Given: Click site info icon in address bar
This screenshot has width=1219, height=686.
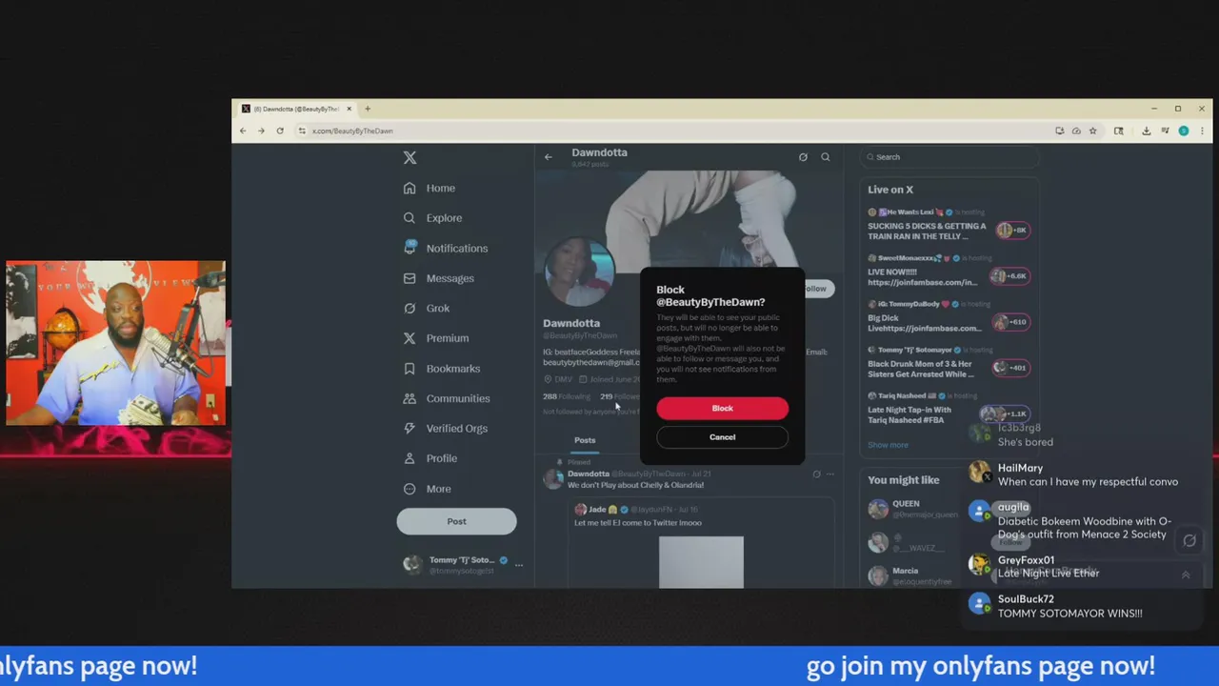Looking at the screenshot, I should click(302, 131).
